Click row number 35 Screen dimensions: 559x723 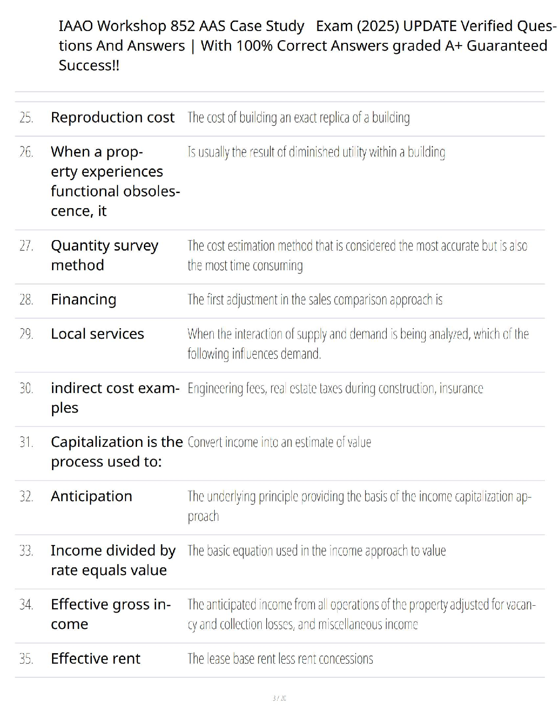pyautogui.click(x=26, y=659)
